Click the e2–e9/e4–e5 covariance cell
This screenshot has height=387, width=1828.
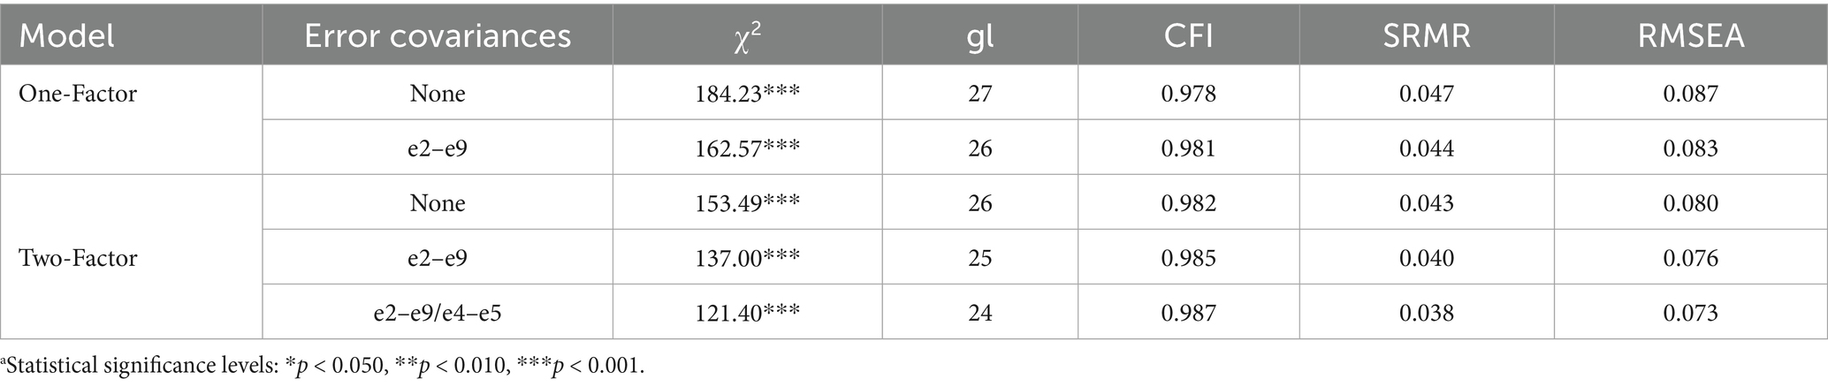438,313
